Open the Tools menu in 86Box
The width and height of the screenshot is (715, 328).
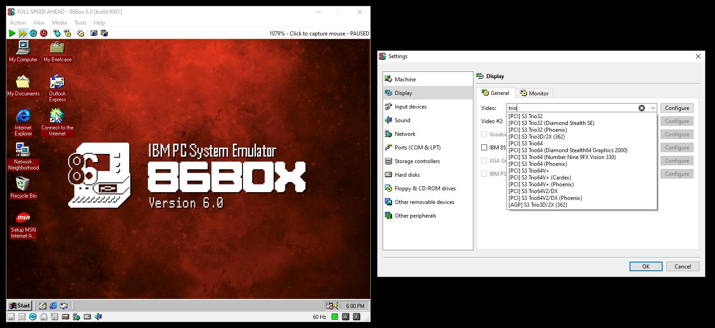(80, 23)
